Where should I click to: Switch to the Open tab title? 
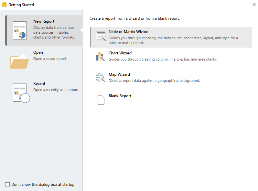click(38, 52)
